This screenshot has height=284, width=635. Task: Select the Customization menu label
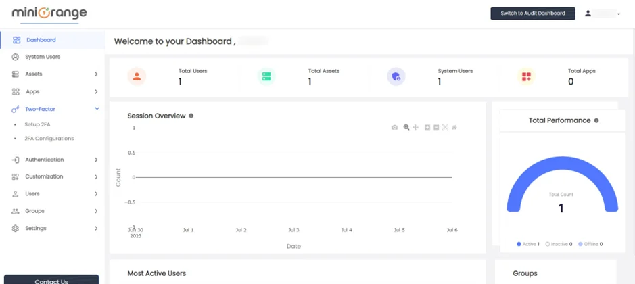pos(44,176)
